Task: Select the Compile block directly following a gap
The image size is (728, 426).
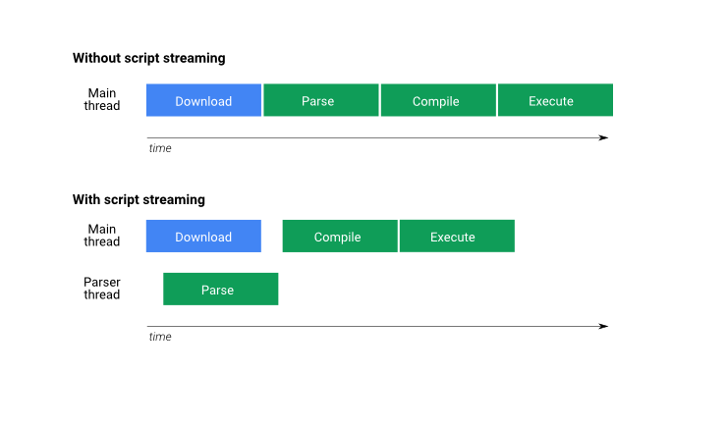Action: click(340, 237)
